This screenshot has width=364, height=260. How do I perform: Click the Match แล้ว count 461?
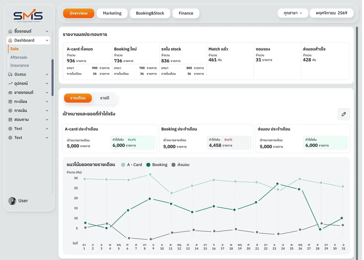(x=212, y=60)
